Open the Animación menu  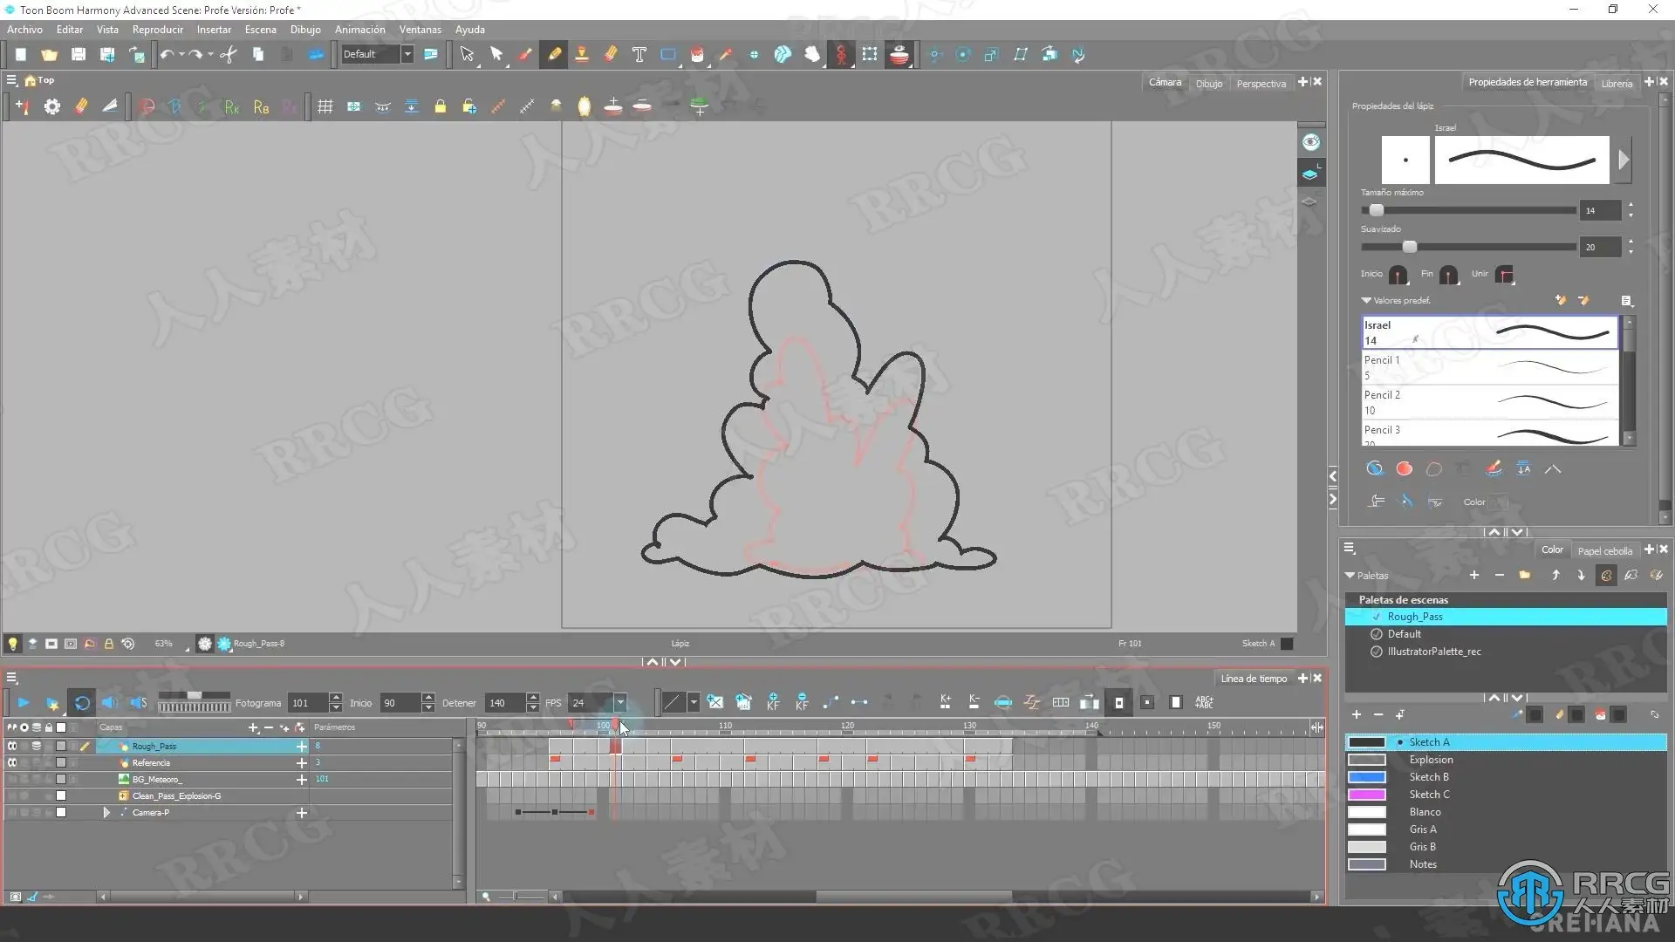[x=359, y=30]
